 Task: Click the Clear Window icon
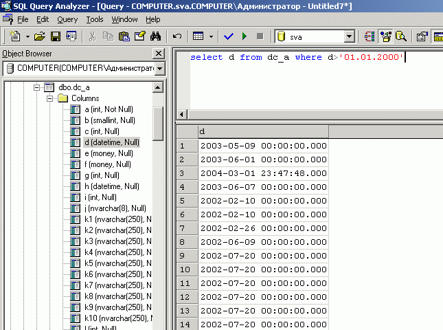click(x=140, y=36)
